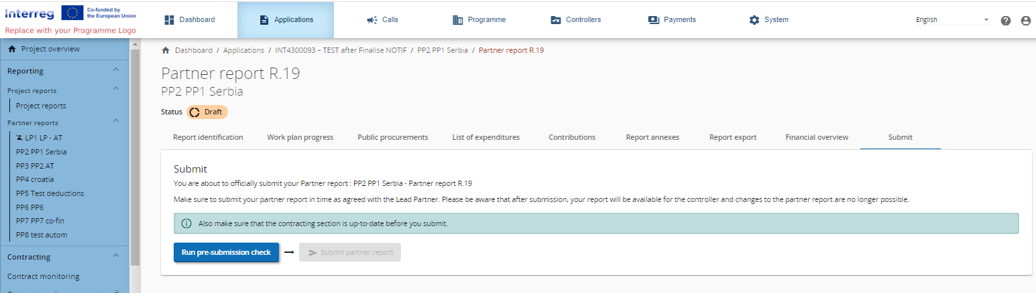Collapse the Partner reports group
Image resolution: width=1036 pixels, height=293 pixels.
click(116, 121)
